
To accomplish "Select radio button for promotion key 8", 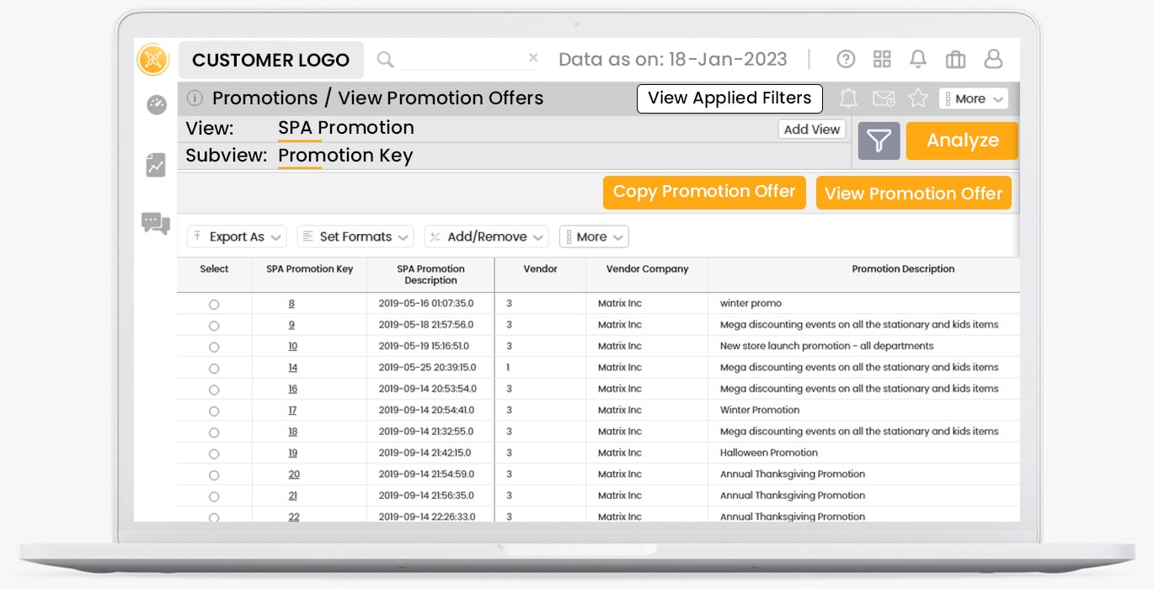I will point(214,305).
